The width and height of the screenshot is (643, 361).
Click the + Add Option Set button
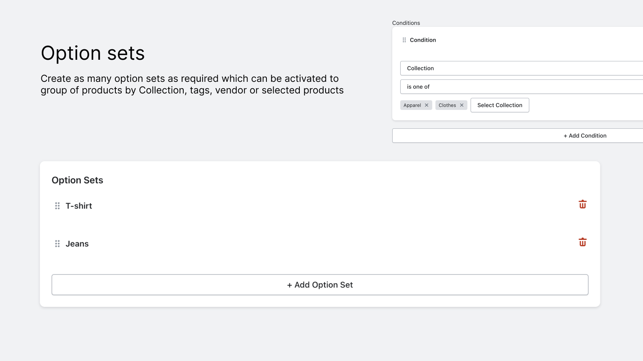[319, 285]
